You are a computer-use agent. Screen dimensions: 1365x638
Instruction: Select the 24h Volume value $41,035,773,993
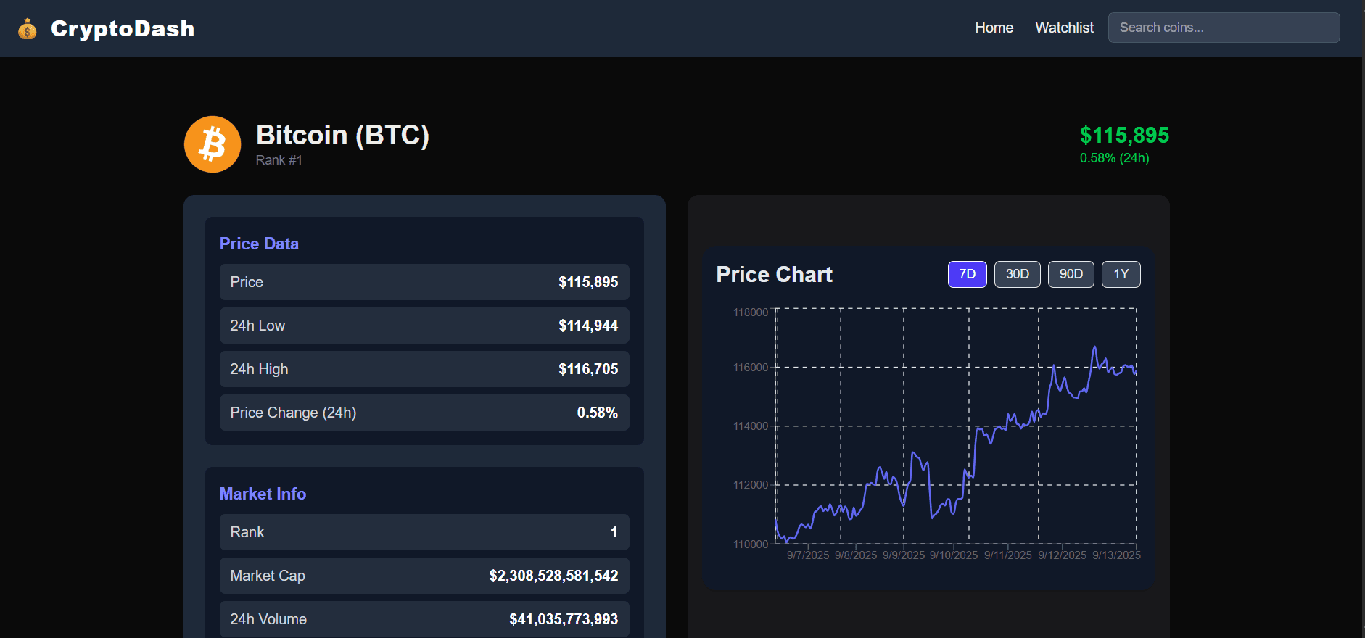(x=564, y=619)
